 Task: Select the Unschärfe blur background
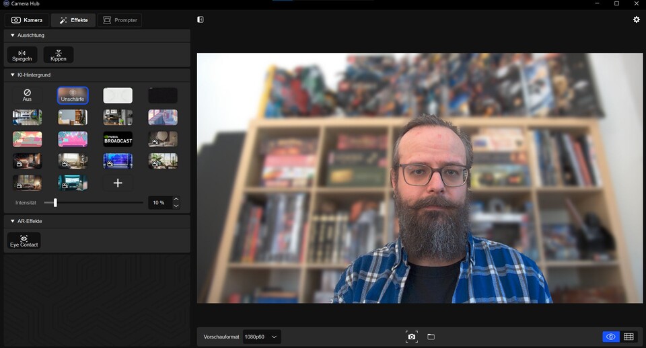[73, 95]
